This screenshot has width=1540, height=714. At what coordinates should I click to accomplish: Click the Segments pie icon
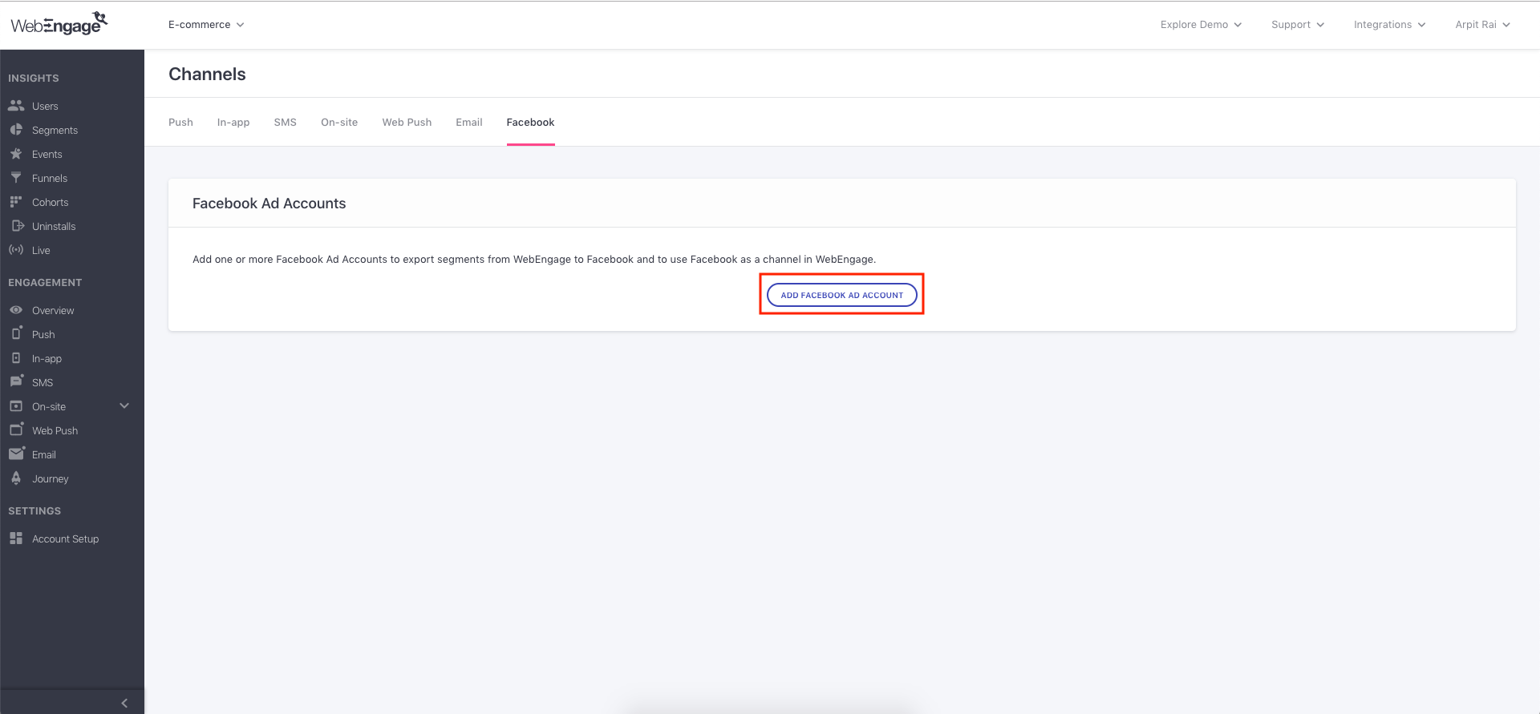click(16, 129)
